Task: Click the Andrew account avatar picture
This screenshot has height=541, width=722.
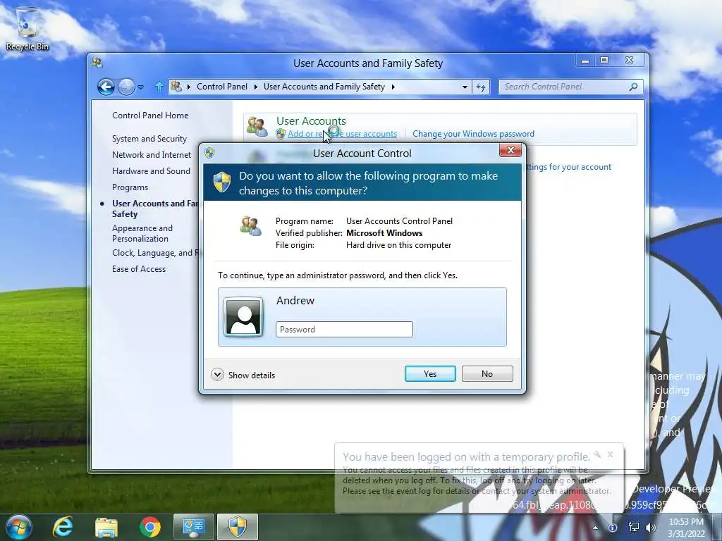Action: click(x=243, y=317)
